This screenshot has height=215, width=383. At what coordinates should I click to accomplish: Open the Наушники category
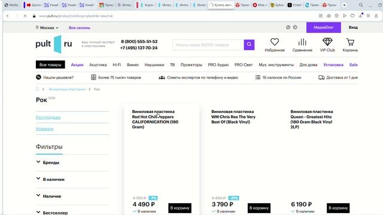point(154,65)
